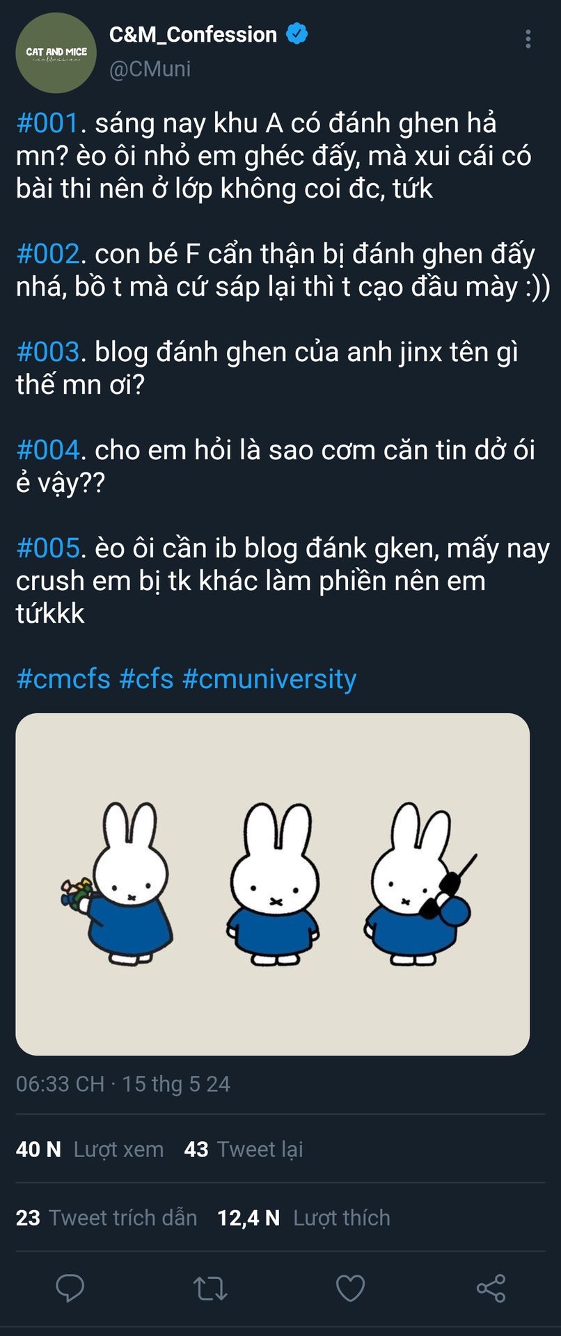Tap the #005 hashtag link

coord(47,548)
